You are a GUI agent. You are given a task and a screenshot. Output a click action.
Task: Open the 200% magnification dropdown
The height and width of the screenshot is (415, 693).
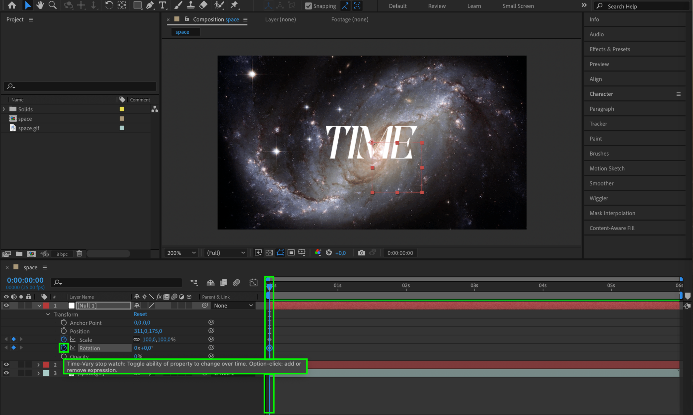click(x=181, y=253)
